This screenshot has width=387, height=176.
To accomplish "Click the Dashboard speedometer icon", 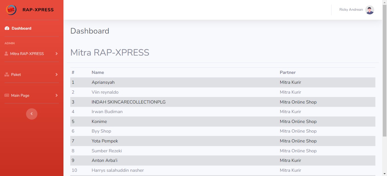I will point(7,28).
